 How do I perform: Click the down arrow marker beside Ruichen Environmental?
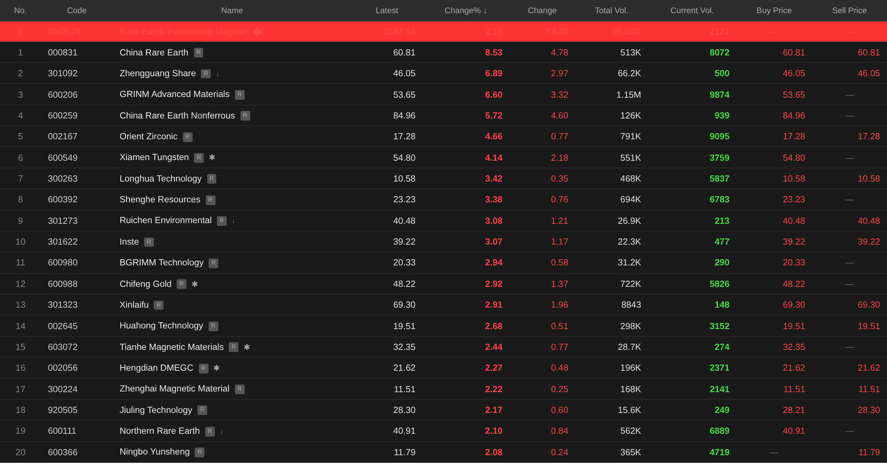234,221
